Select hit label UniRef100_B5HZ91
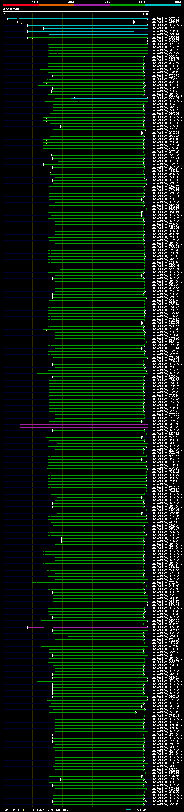Image resolution: width=184 pixels, height=812 pixels. 165,91
